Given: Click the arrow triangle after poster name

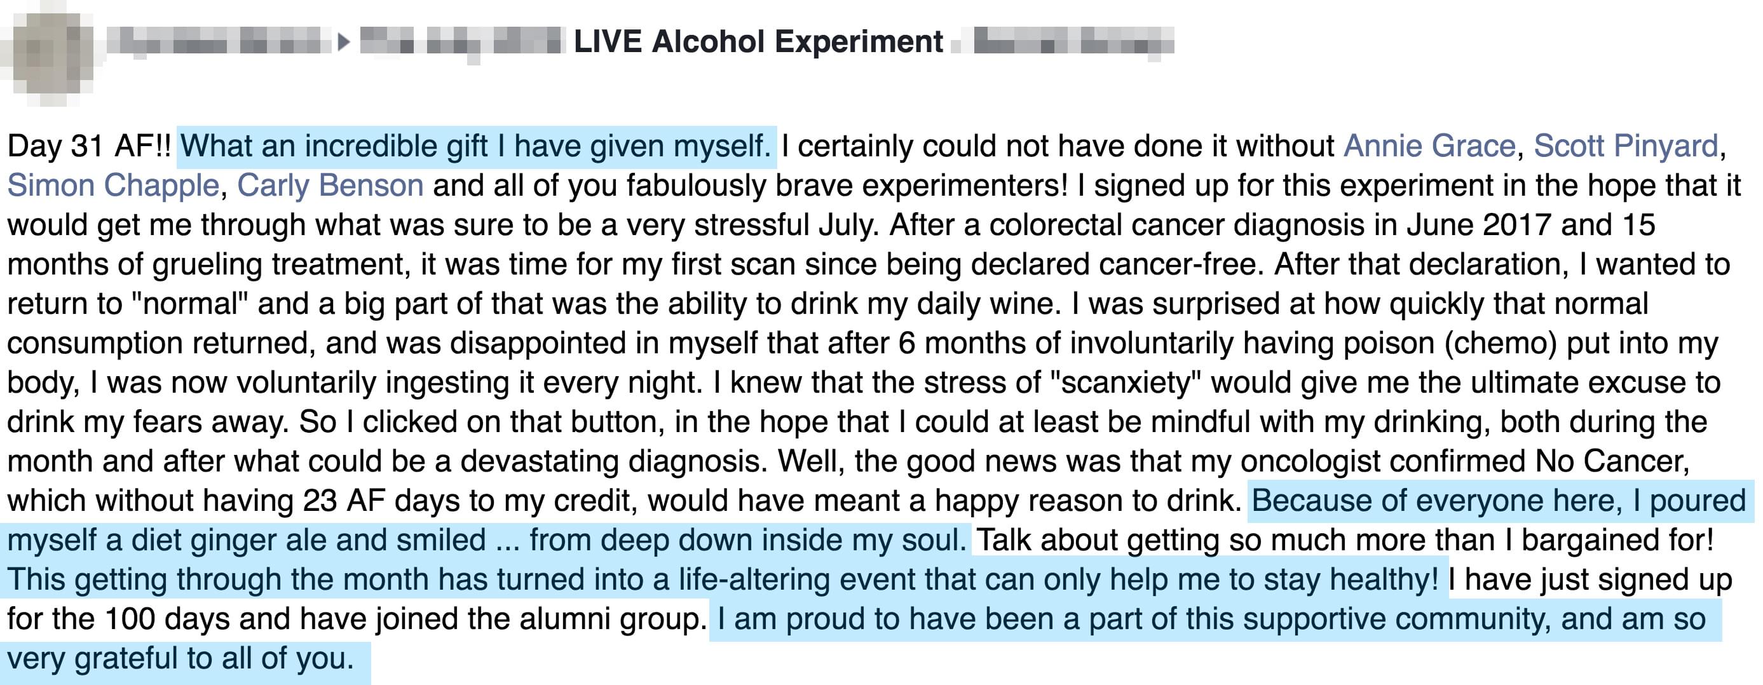Looking at the screenshot, I should point(344,43).
